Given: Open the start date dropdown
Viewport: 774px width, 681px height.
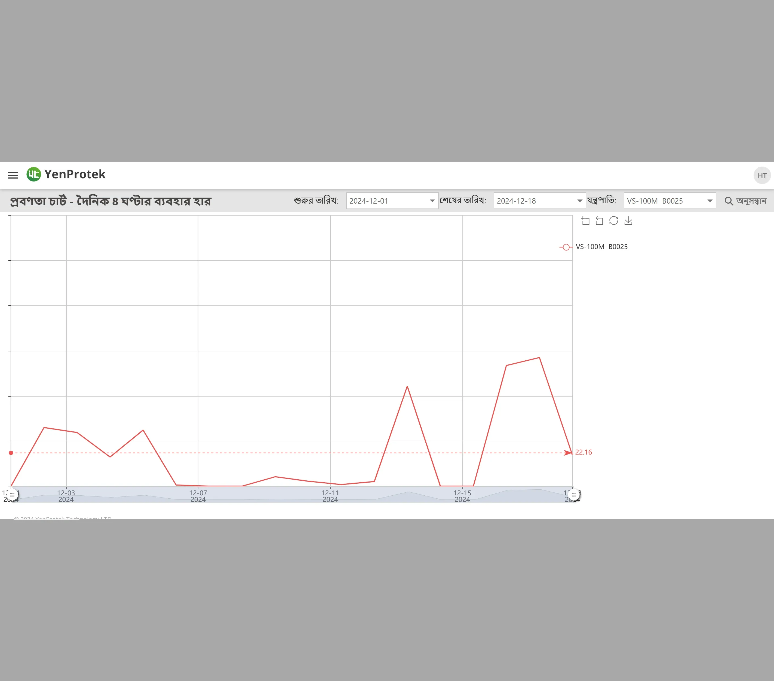Looking at the screenshot, I should 432,201.
